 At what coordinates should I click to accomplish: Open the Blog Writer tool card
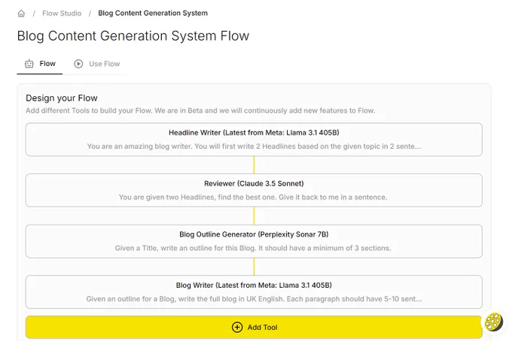point(254,292)
